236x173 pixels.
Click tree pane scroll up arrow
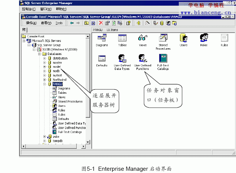click(88, 36)
